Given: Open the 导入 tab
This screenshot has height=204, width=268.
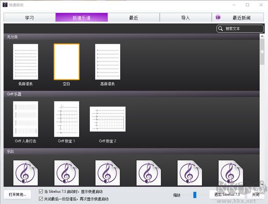Looking at the screenshot, I should (x=185, y=18).
